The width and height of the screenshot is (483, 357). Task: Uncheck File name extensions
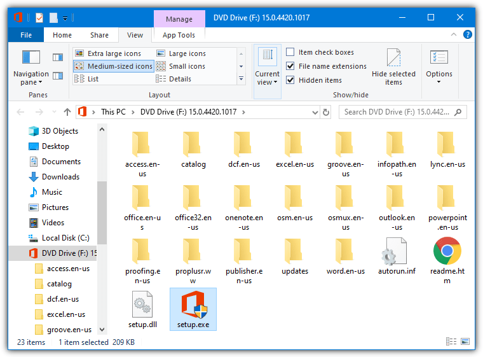[x=290, y=66]
